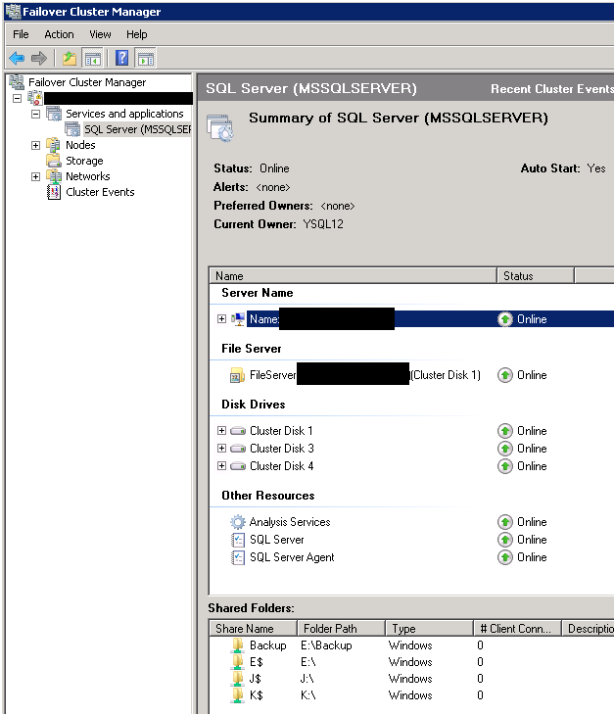Image resolution: width=614 pixels, height=716 pixels.
Task: Click the Back arrow toolbar icon
Action: point(17,59)
